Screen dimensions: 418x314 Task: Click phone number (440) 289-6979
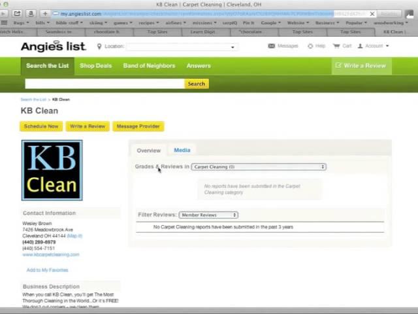coord(39,242)
